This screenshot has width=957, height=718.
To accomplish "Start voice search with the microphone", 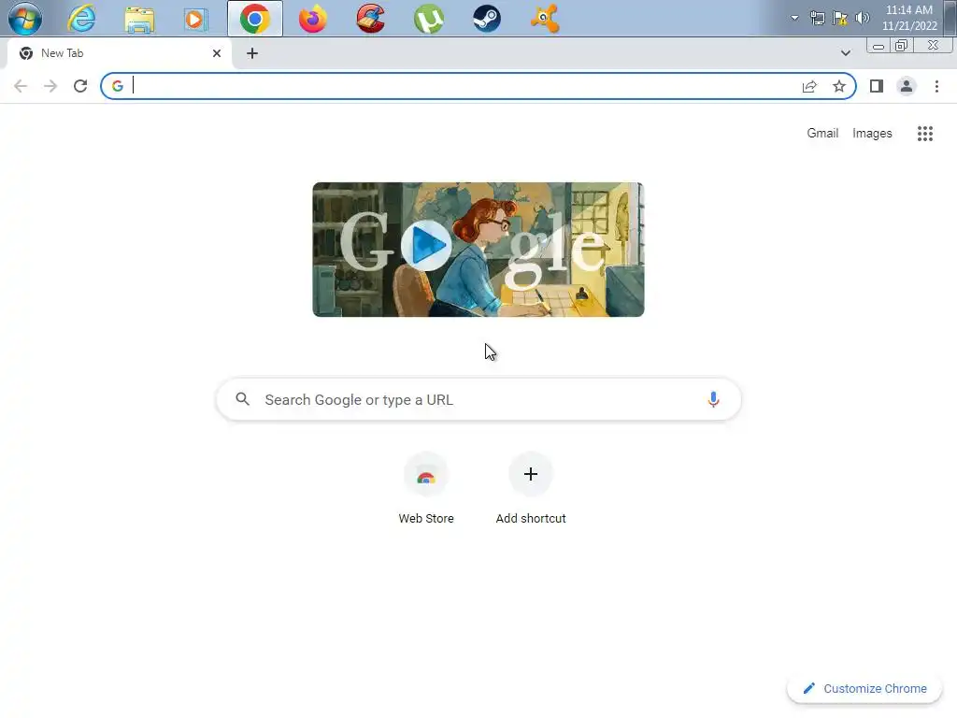I will pyautogui.click(x=713, y=399).
